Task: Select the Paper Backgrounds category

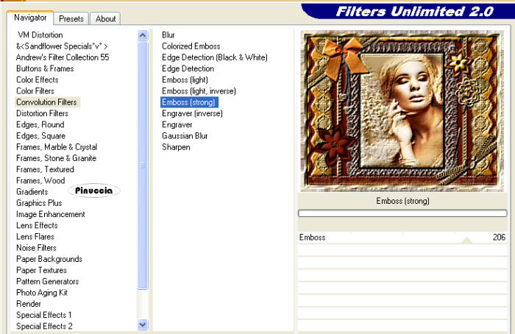Action: click(x=49, y=259)
